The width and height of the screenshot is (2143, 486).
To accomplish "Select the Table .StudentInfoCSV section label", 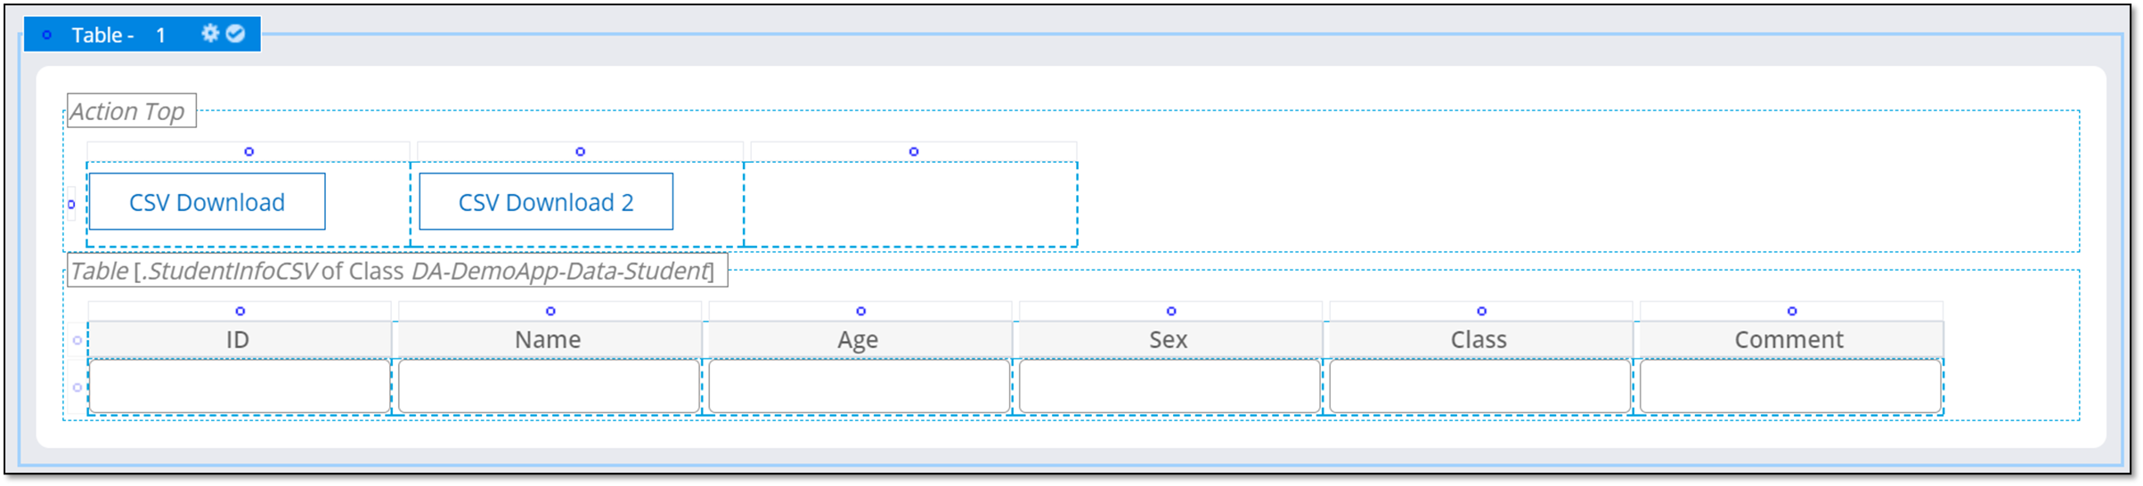I will tap(396, 271).
